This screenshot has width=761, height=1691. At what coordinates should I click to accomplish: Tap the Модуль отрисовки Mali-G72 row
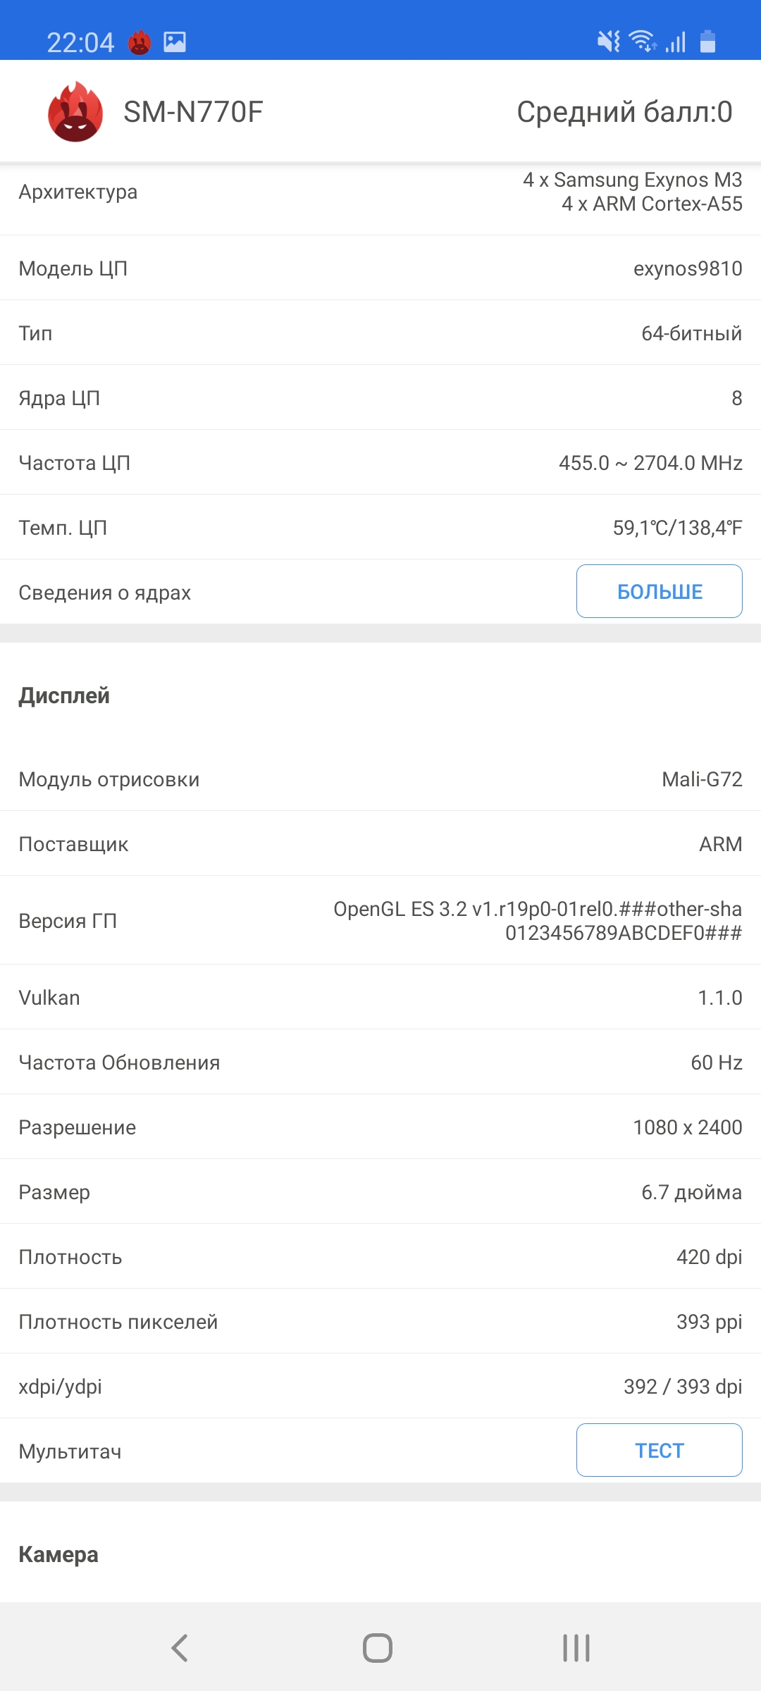point(380,779)
